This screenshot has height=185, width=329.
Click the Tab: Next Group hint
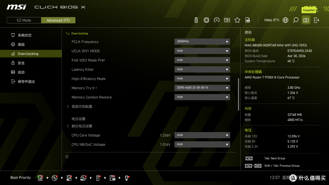[x=275, y=159]
